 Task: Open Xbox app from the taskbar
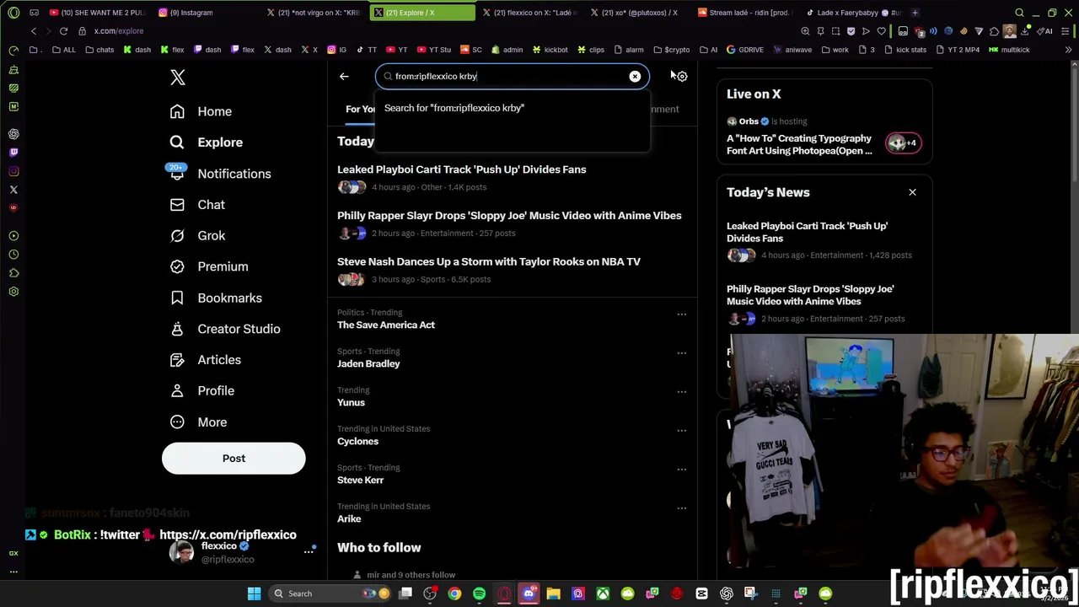603,594
